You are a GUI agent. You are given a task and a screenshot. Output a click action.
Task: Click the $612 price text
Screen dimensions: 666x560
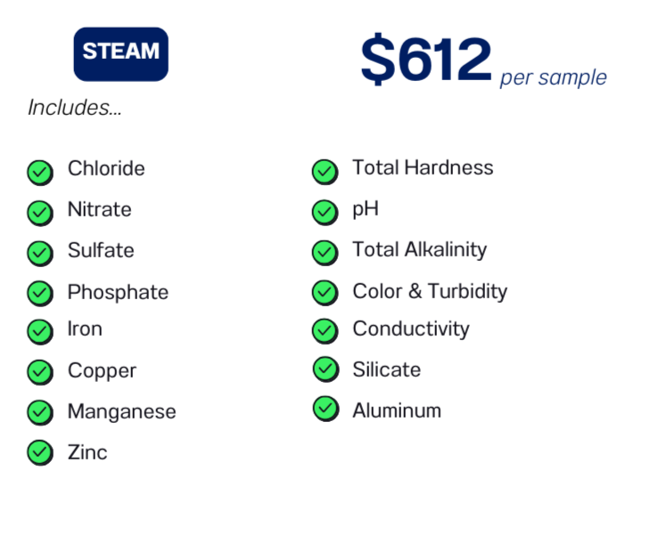pyautogui.click(x=426, y=60)
